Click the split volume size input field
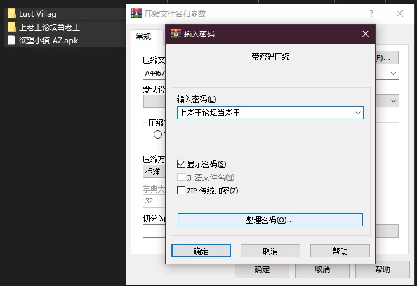Image resolution: width=417 pixels, height=286 pixels. pyautogui.click(x=154, y=231)
